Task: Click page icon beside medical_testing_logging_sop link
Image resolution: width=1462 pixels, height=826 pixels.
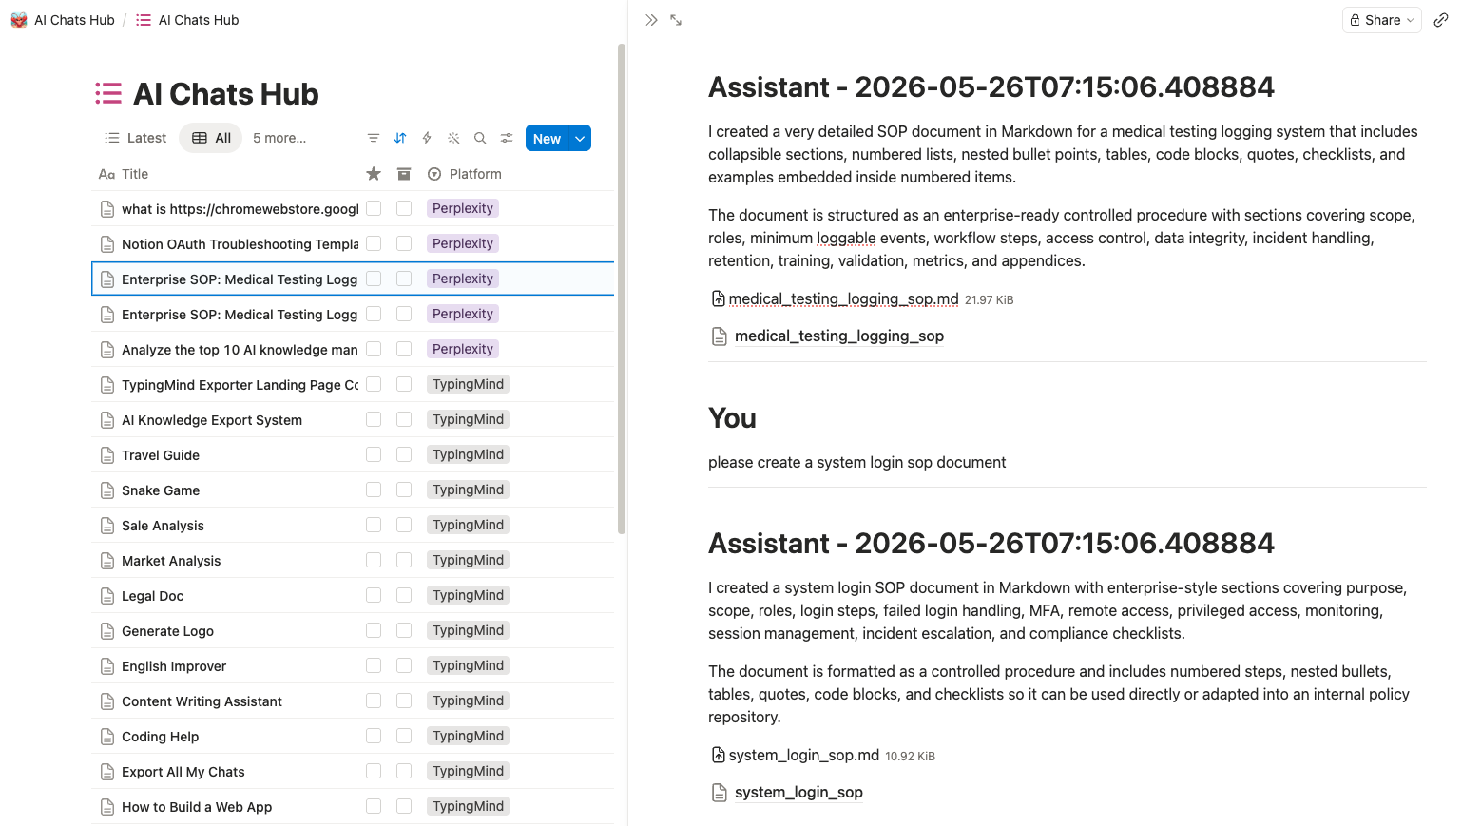Action: click(x=720, y=336)
